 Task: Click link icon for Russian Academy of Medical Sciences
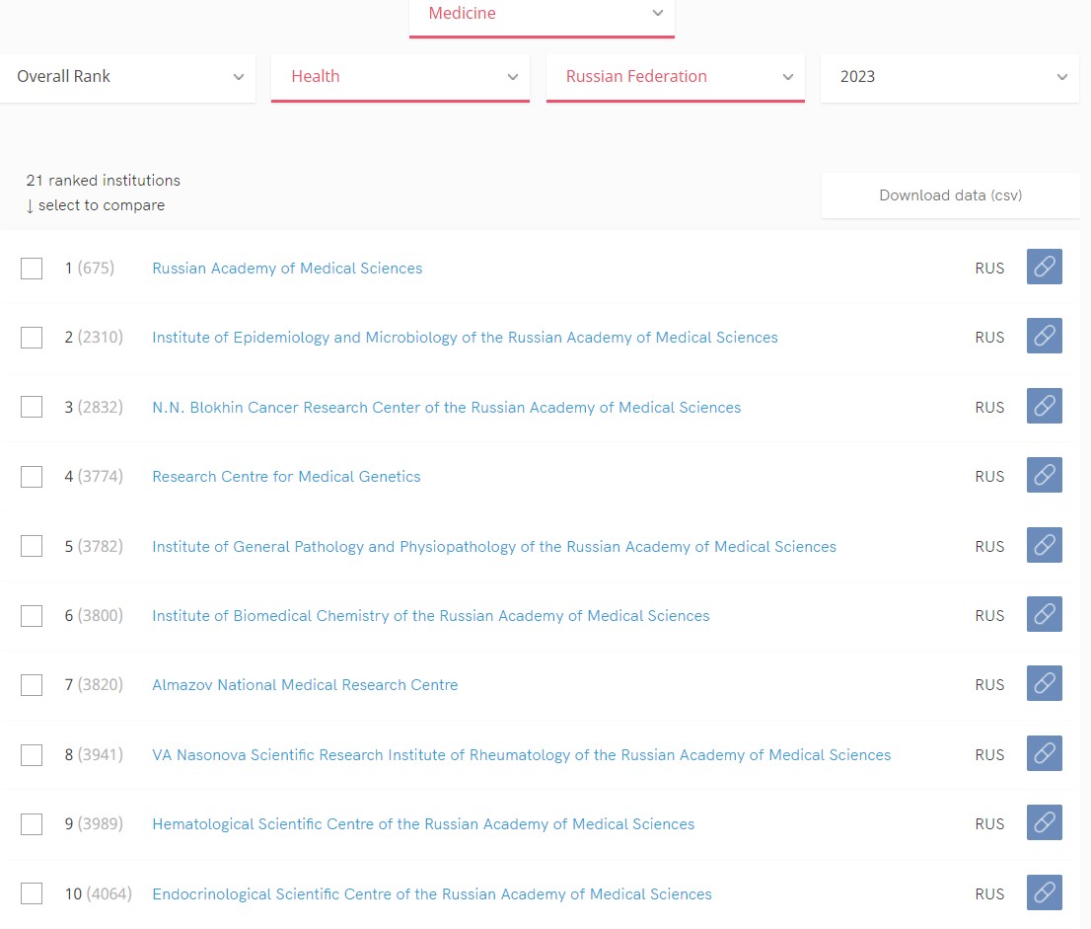(x=1044, y=268)
